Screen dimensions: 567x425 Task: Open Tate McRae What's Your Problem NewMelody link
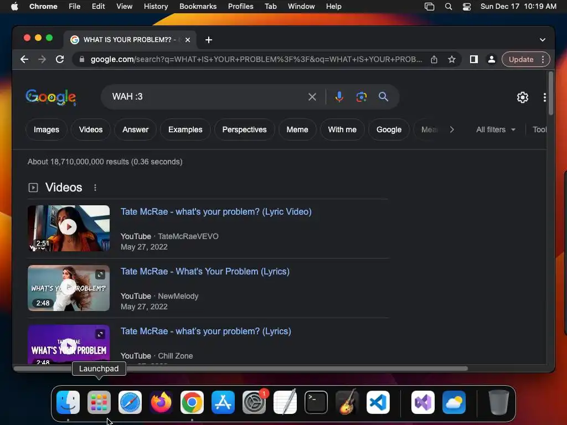pyautogui.click(x=205, y=271)
